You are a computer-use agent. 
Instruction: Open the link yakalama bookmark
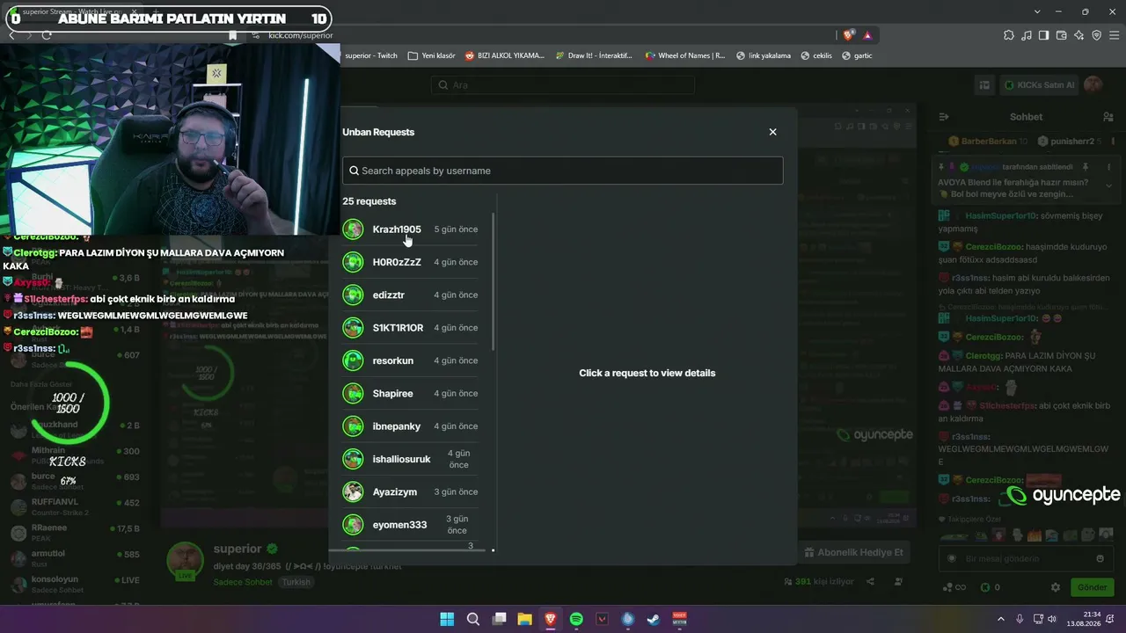tap(763, 55)
